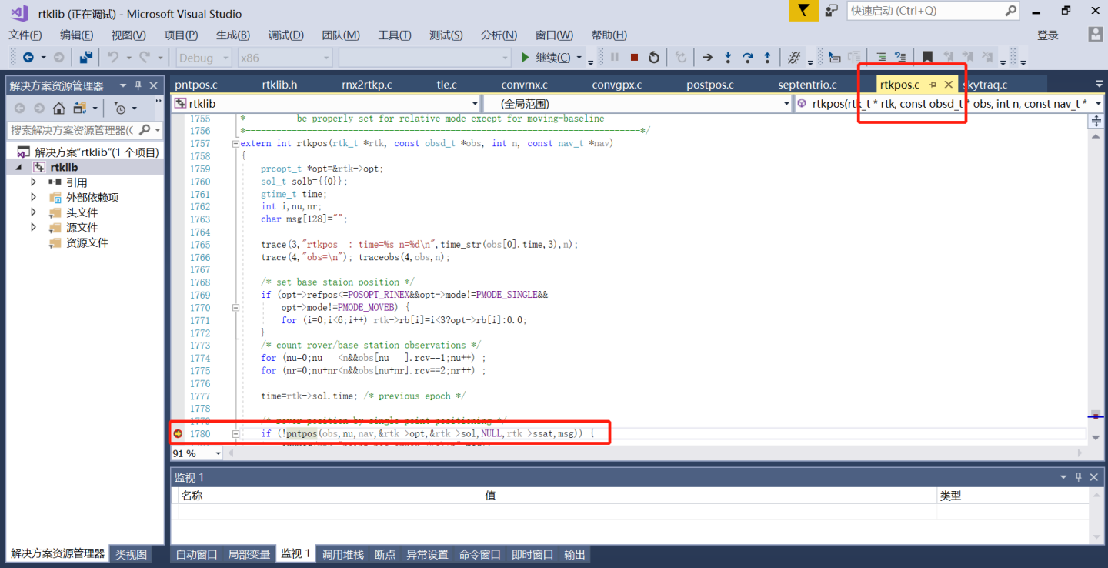Open the 工具(T) menu
The image size is (1108, 568).
[395, 35]
